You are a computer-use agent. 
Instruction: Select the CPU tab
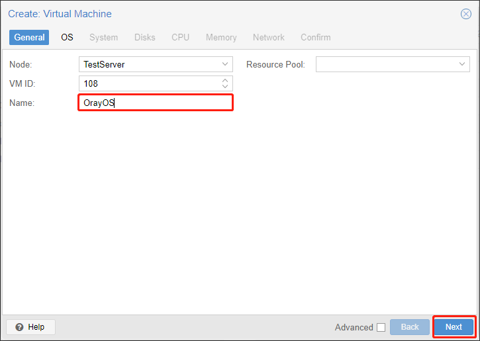pyautogui.click(x=180, y=37)
